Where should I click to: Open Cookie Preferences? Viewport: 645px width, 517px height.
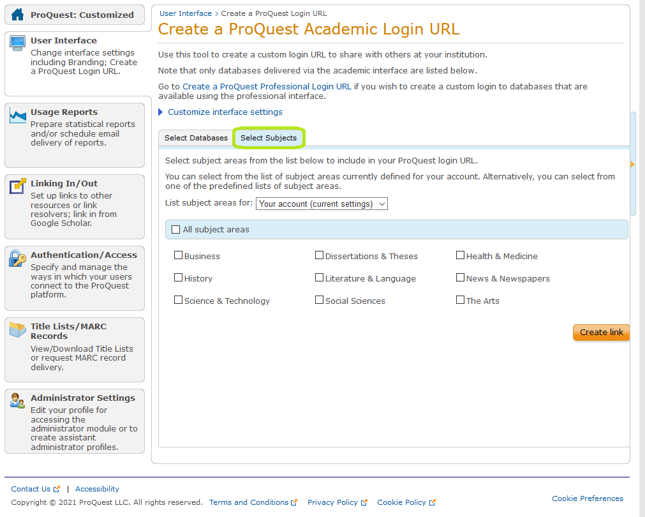pyautogui.click(x=588, y=498)
